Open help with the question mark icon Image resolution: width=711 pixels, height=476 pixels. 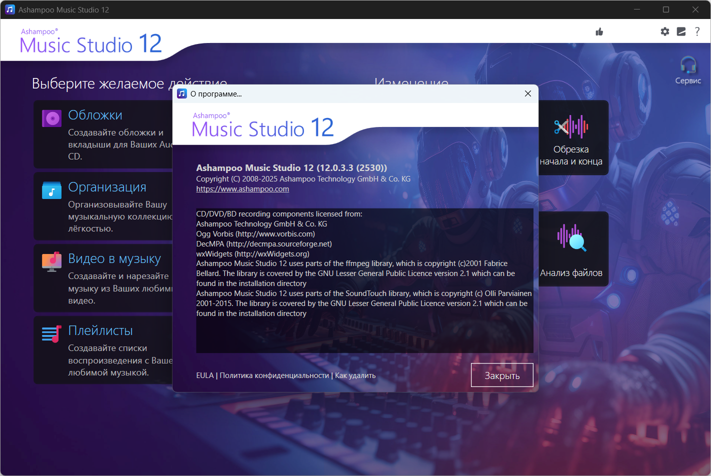[697, 31]
